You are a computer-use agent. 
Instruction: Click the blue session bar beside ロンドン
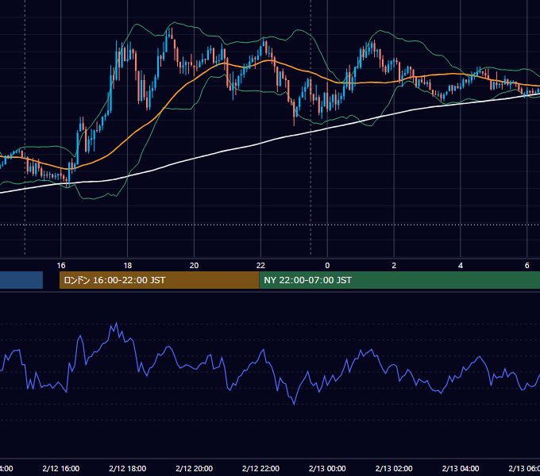point(21,280)
